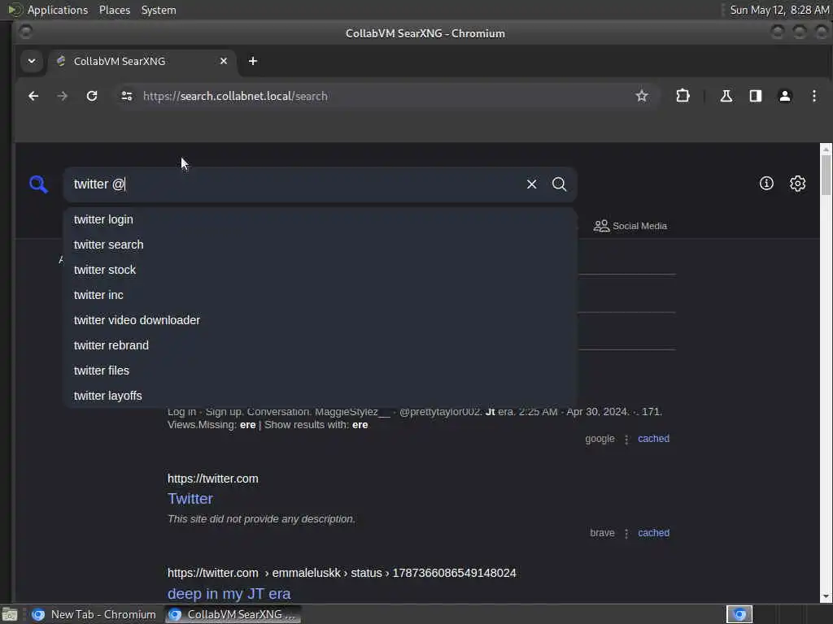Submit search using the magnifier button
The image size is (833, 624).
[559, 184]
